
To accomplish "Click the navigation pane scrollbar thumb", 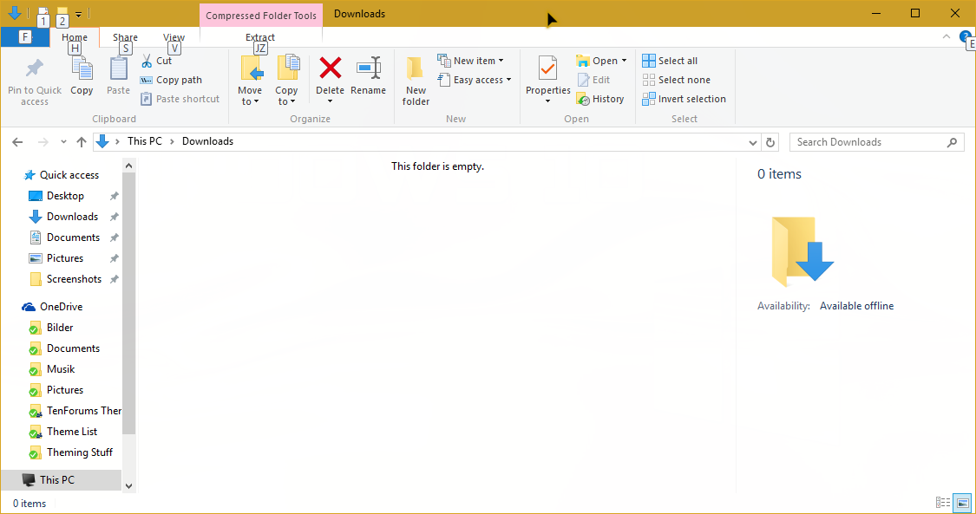I will [x=129, y=303].
